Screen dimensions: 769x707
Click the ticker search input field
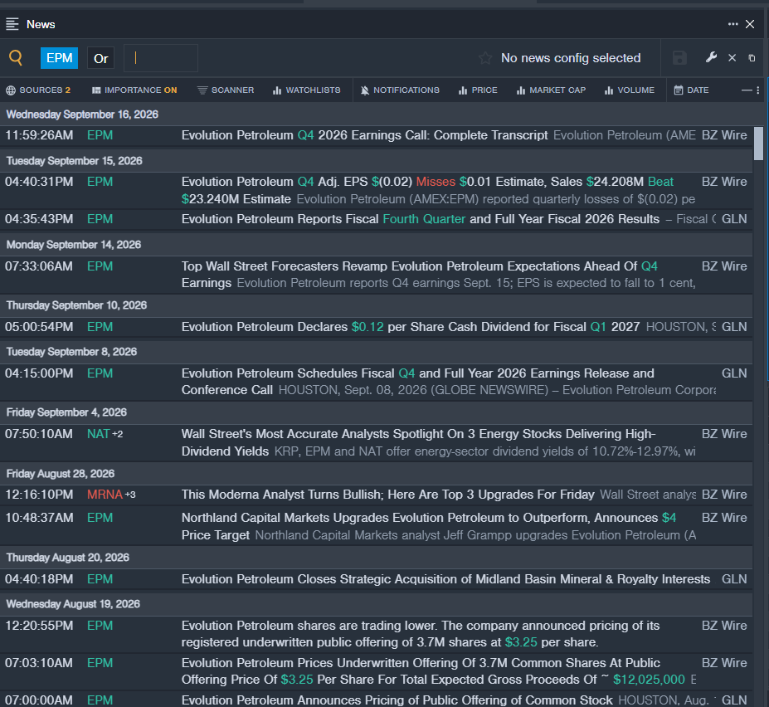click(x=161, y=58)
